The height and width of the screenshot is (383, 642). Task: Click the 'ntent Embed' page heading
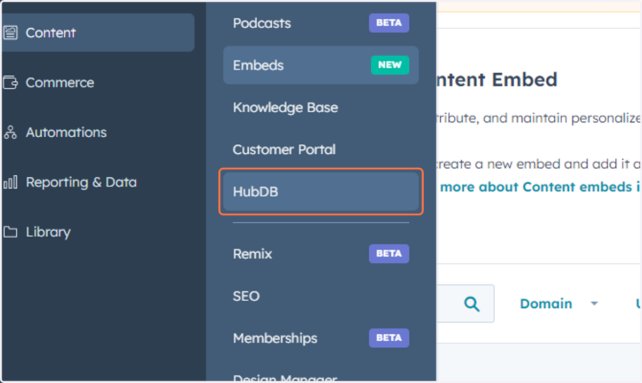tap(497, 80)
